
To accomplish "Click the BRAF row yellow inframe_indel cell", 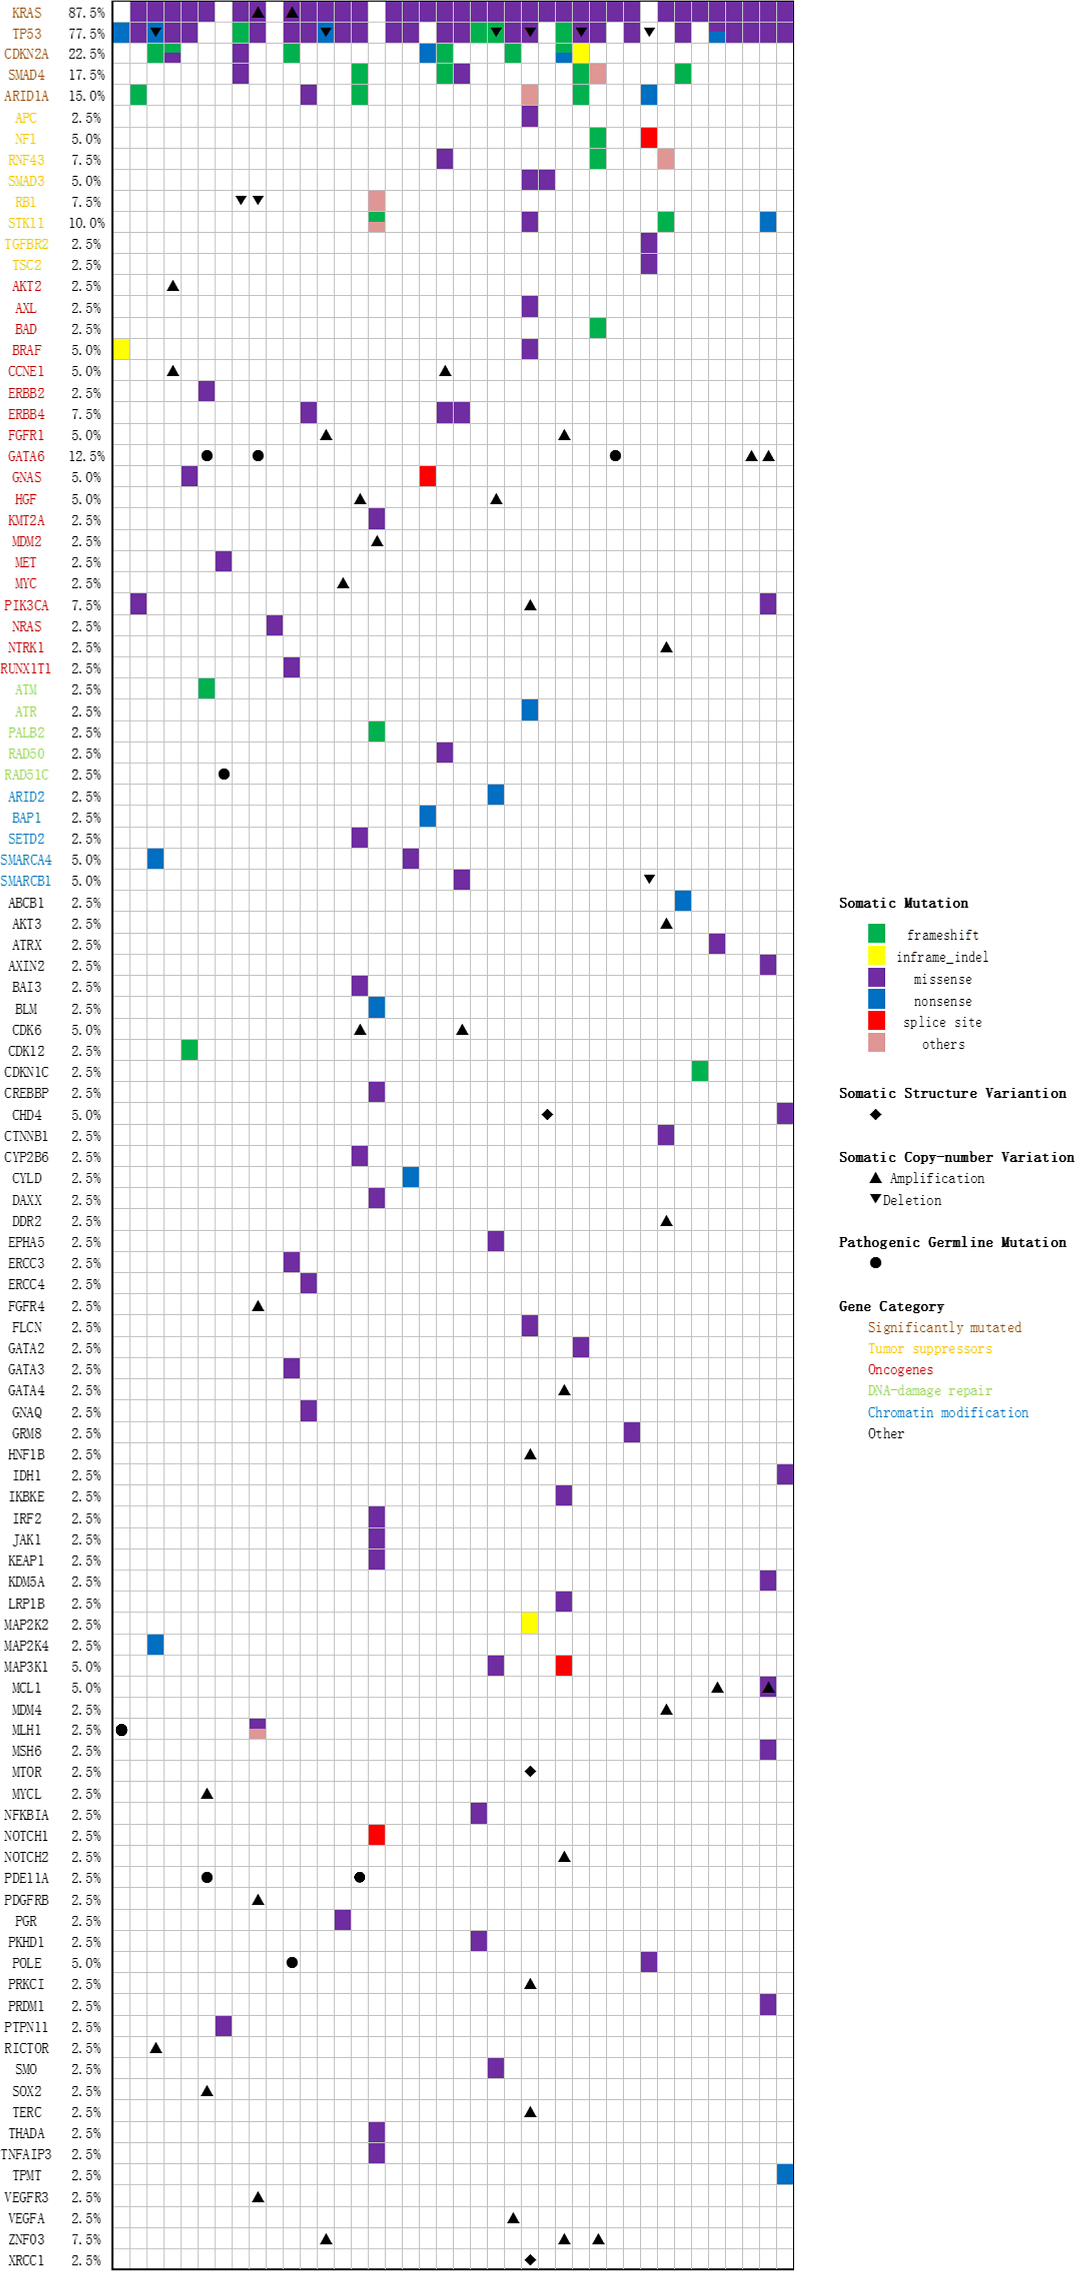I will pyautogui.click(x=122, y=349).
